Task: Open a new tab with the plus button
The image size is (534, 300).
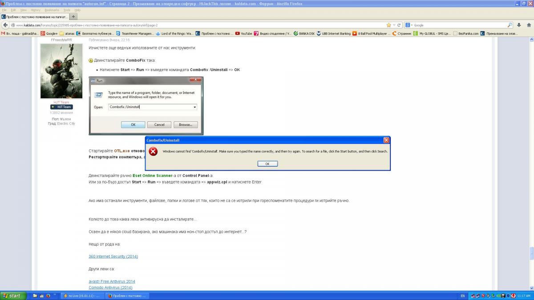Action: (73, 17)
